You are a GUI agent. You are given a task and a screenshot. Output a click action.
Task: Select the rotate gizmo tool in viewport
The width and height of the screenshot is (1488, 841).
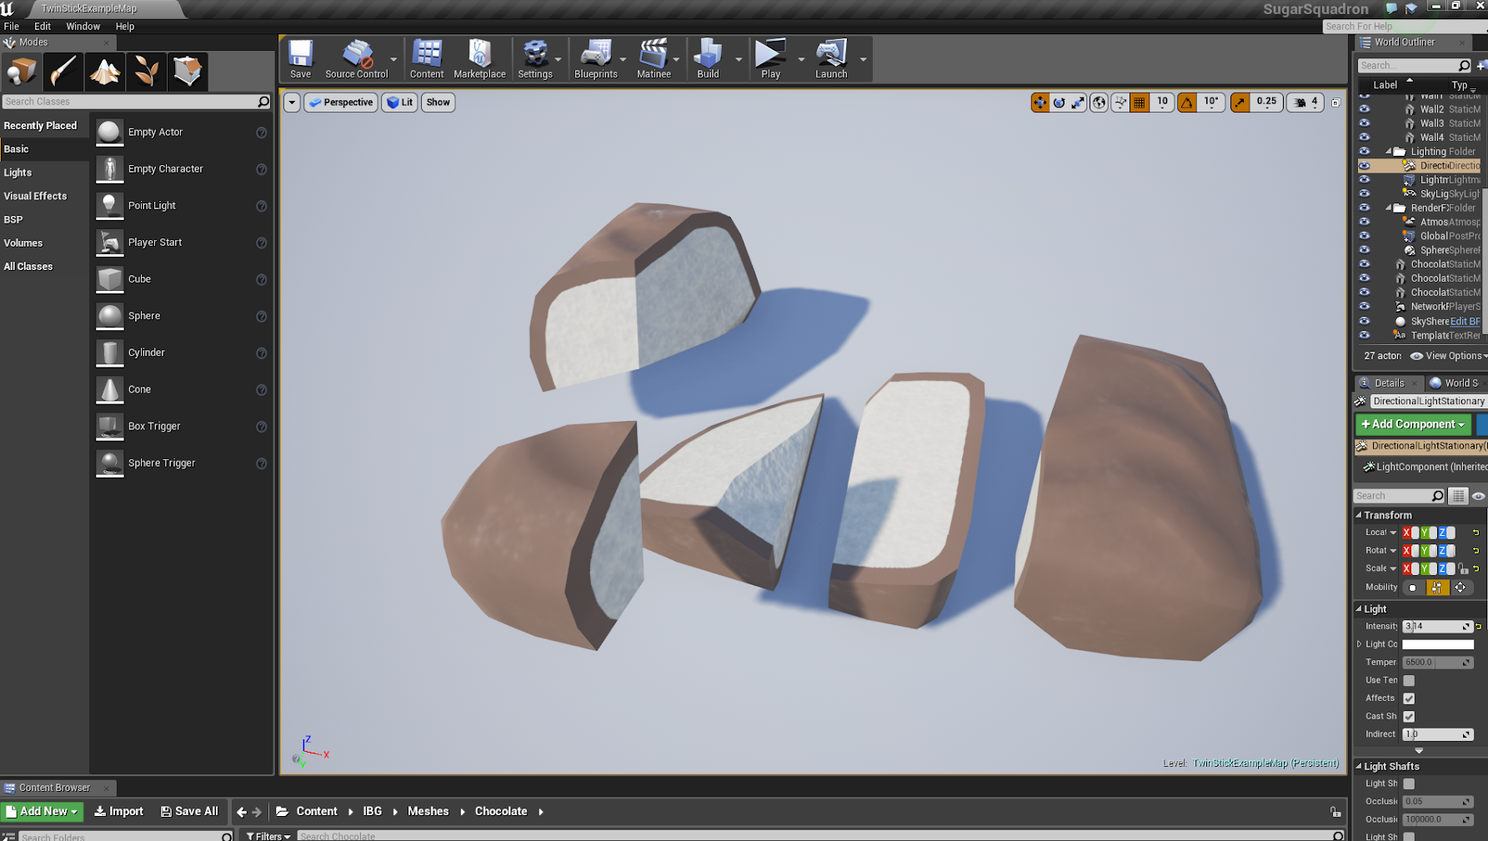tap(1060, 103)
